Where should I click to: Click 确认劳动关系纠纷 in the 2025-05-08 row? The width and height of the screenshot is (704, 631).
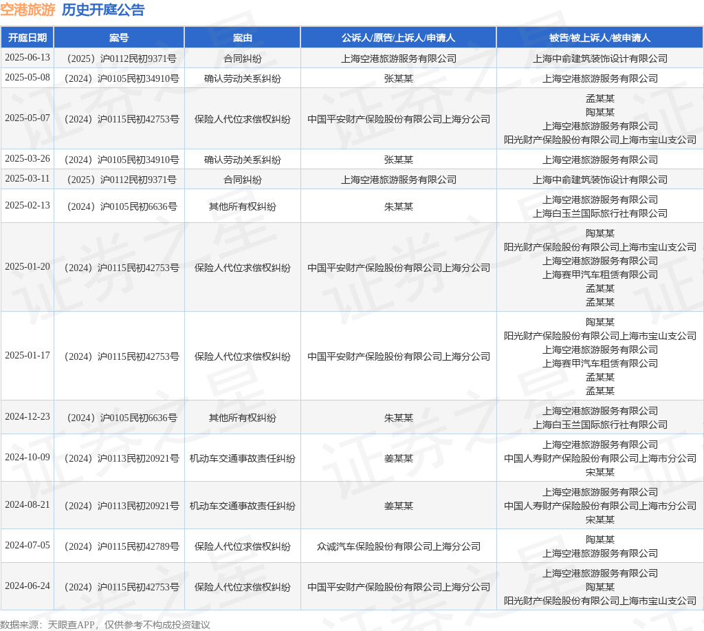pos(243,78)
